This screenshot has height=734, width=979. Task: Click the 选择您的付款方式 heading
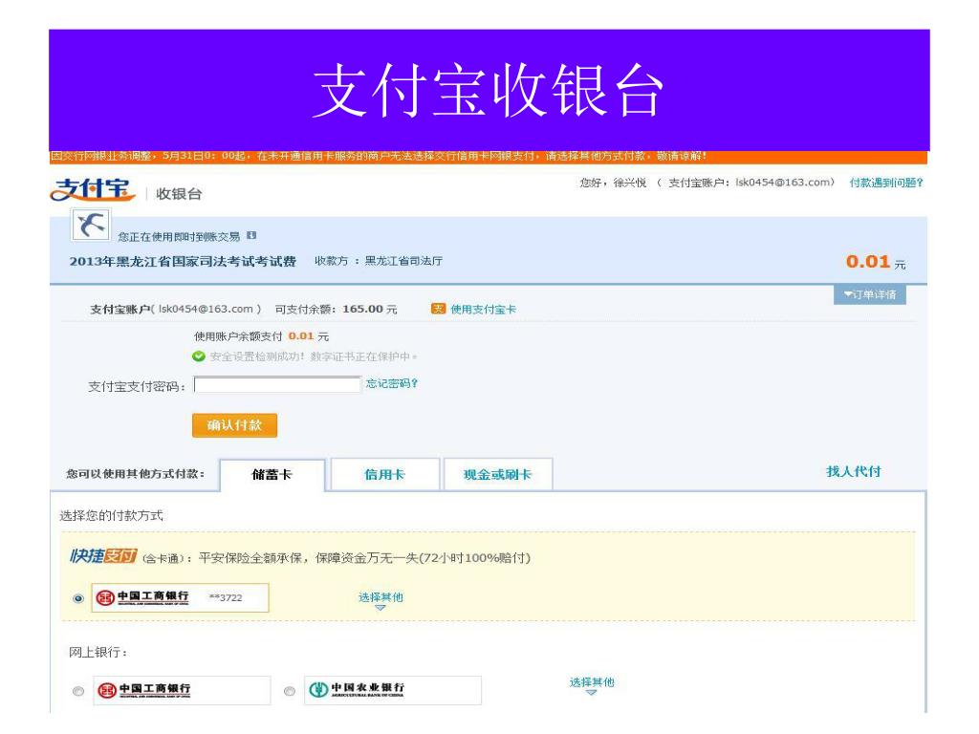click(x=111, y=515)
